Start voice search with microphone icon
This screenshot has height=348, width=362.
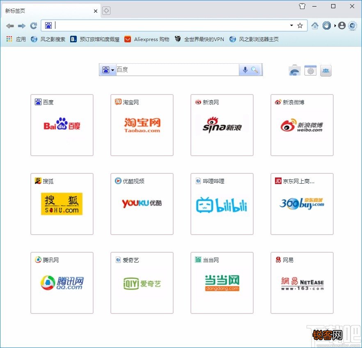(x=245, y=69)
